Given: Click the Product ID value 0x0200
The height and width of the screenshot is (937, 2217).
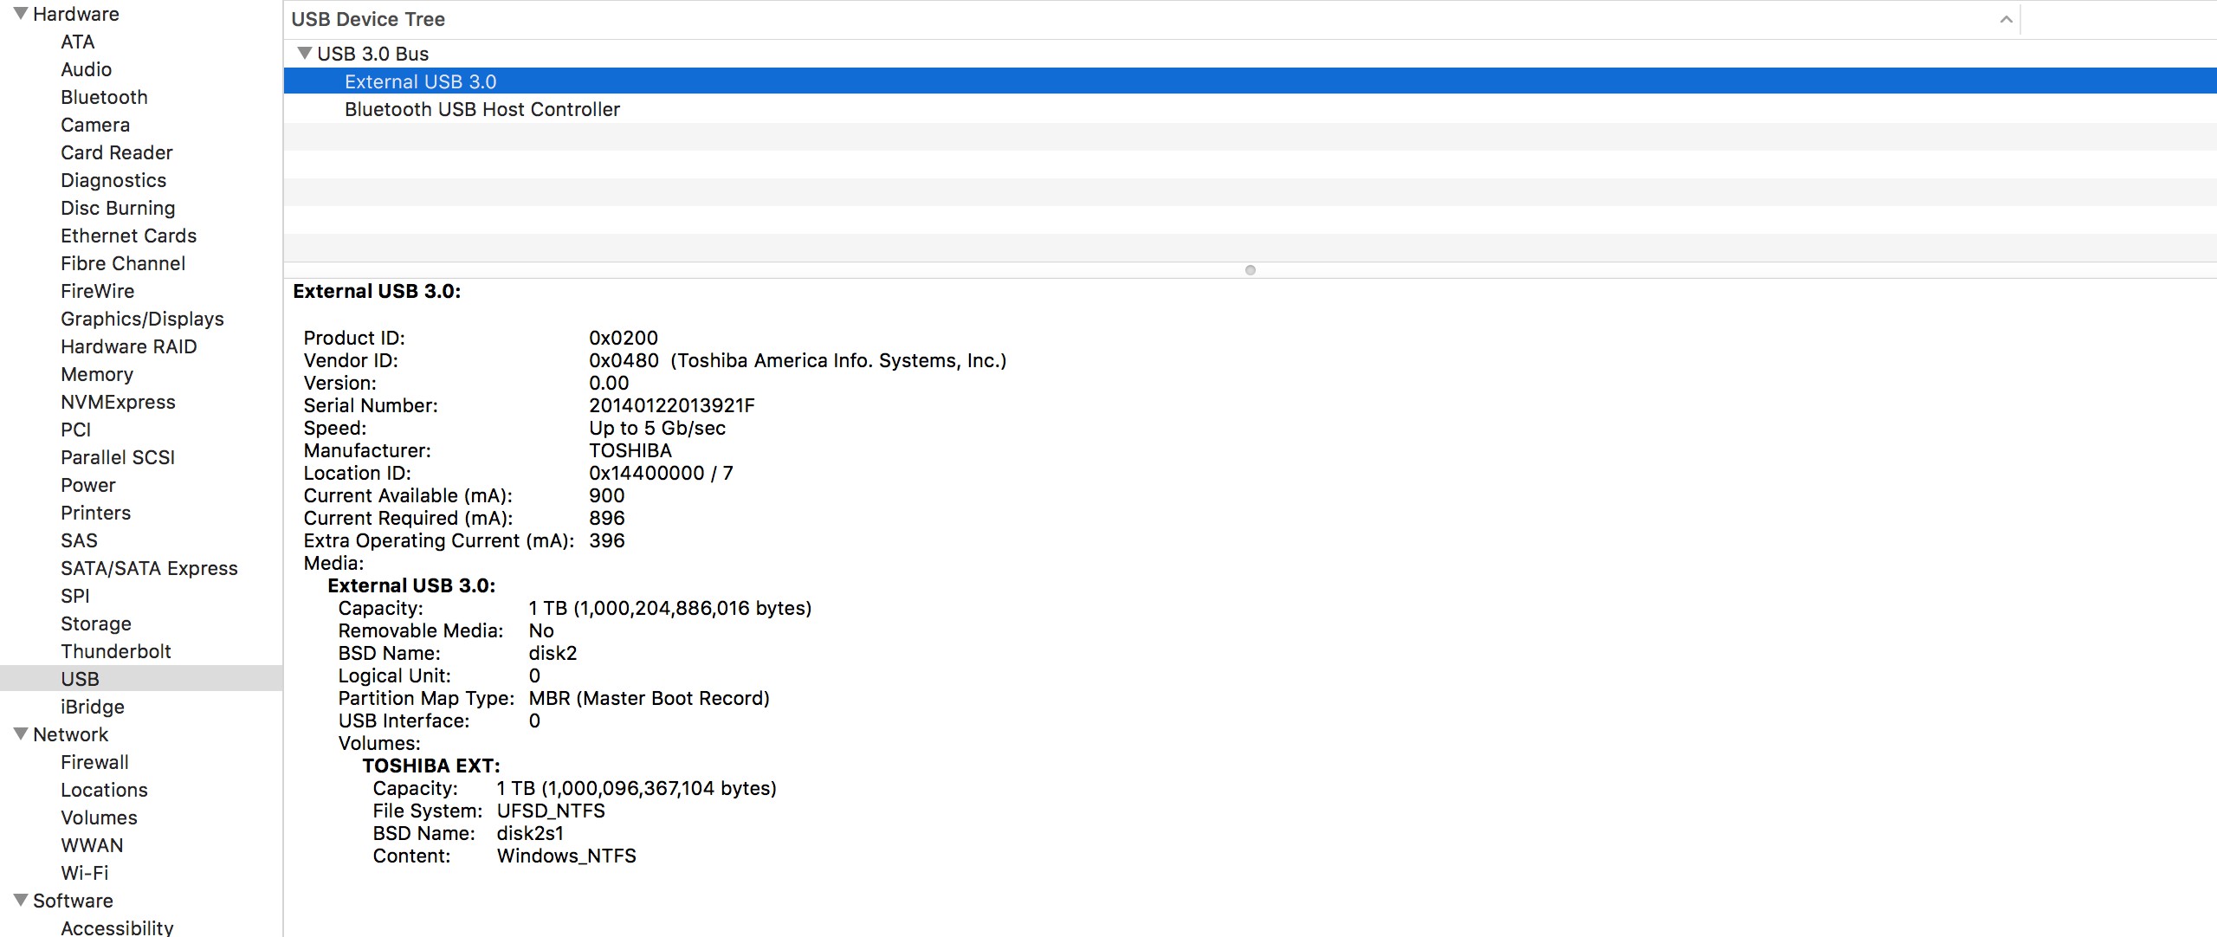Looking at the screenshot, I should [624, 338].
